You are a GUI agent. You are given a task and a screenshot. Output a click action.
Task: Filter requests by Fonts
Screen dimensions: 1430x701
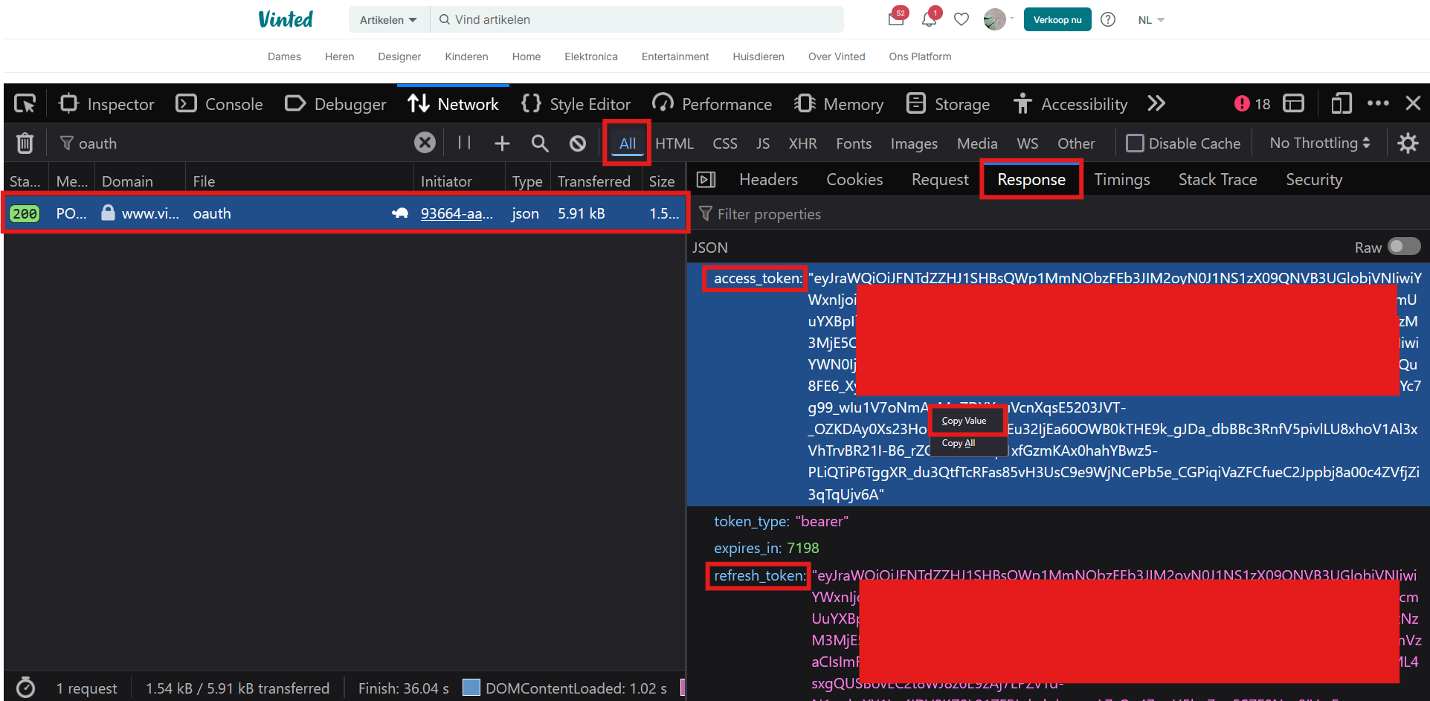[x=854, y=143]
